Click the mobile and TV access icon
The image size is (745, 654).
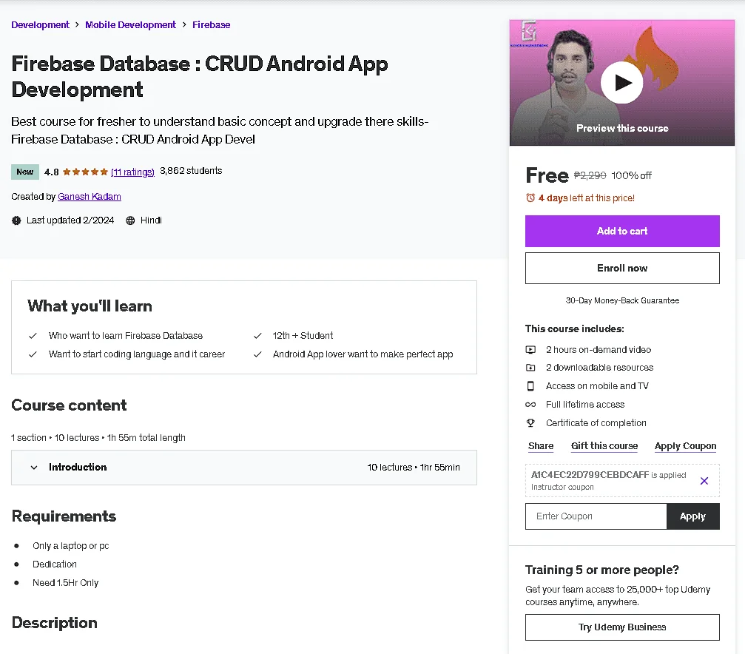pos(530,386)
